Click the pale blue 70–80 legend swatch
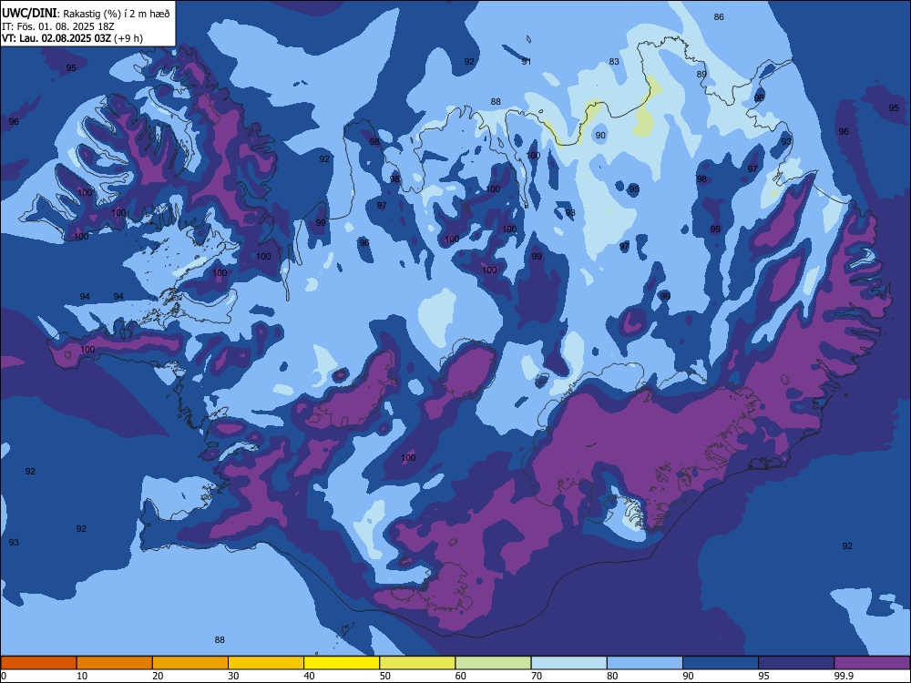The width and height of the screenshot is (911, 683). pos(568,663)
